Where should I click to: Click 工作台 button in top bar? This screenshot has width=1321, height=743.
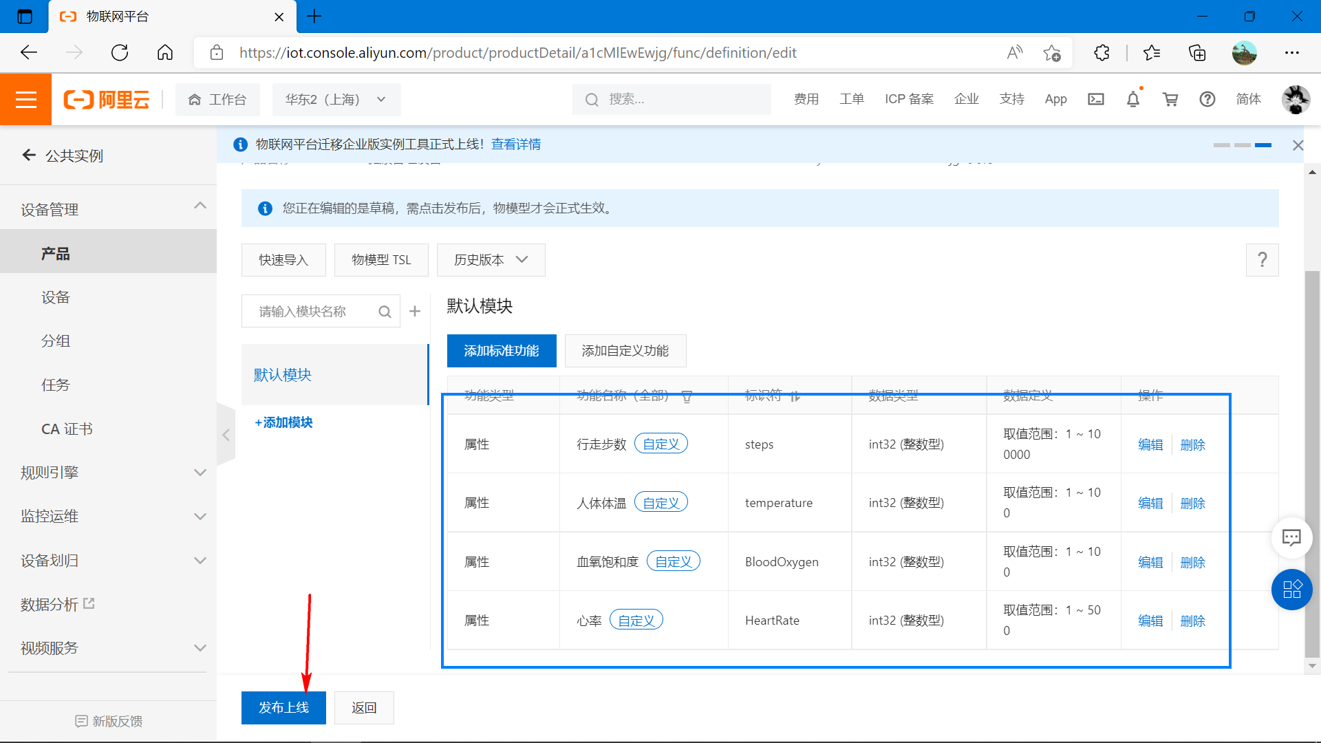point(217,100)
